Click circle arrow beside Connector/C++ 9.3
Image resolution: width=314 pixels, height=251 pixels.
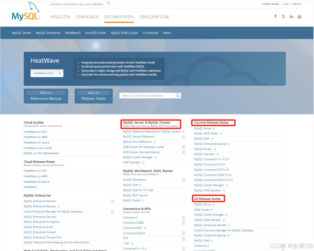point(183,249)
